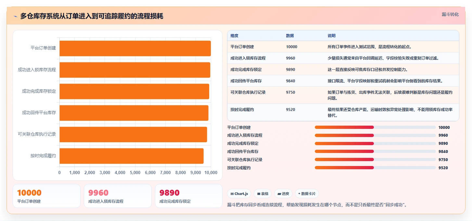Image resolution: width=472 pixels, height=221 pixels.
Task: Click the 1,000 tick on the chart x-axis
Action: [x=74, y=173]
